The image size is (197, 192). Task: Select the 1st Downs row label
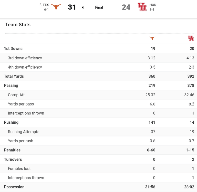[x=13, y=49]
